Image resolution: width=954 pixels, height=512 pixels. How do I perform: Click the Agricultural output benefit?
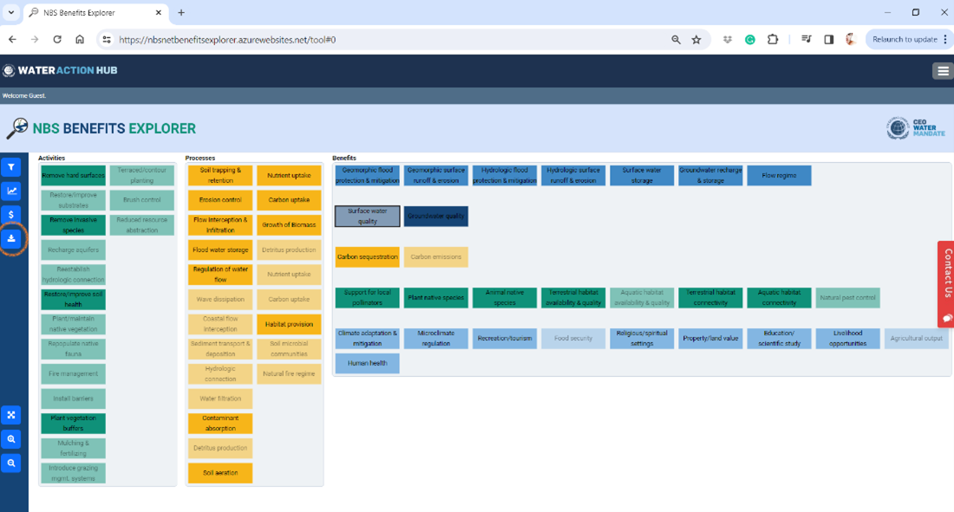click(x=917, y=339)
